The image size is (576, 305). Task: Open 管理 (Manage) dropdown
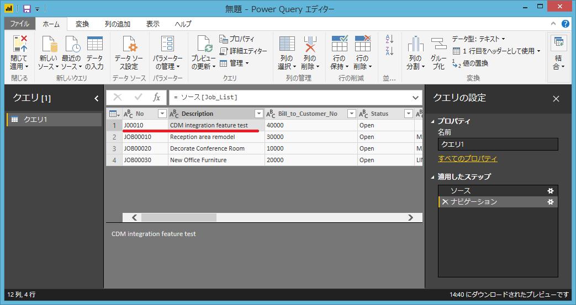pos(234,63)
